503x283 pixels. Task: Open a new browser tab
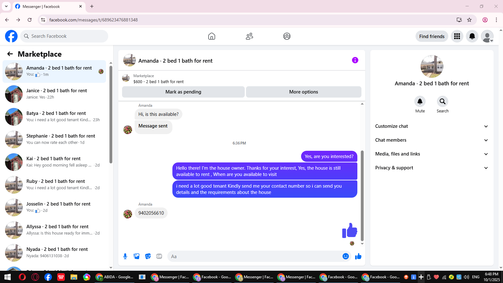click(x=92, y=6)
